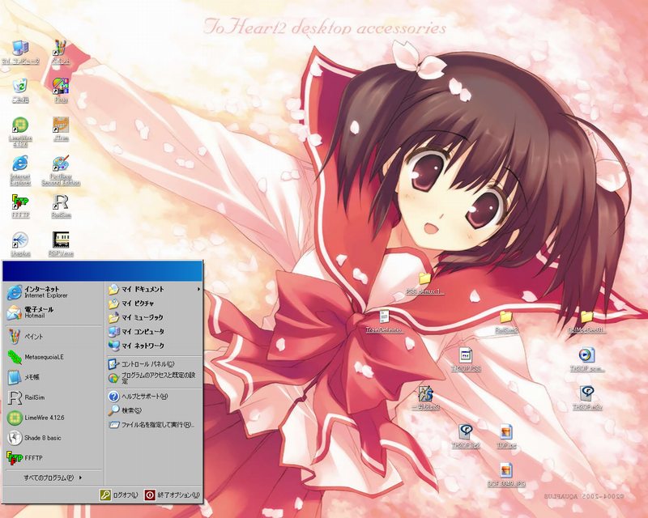Open Hotmail e-mail from the Start menu
648x518 pixels.
[x=53, y=312]
